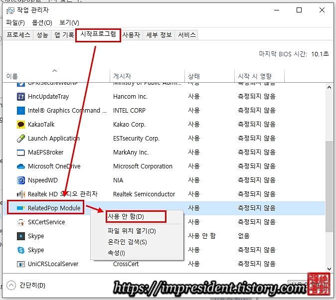Click publisher cell Kakao Corp.
This screenshot has height=300, width=336.
129,125
